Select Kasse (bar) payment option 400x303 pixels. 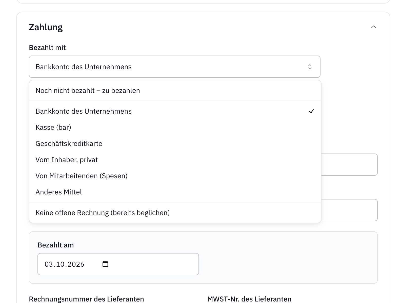pos(175,128)
